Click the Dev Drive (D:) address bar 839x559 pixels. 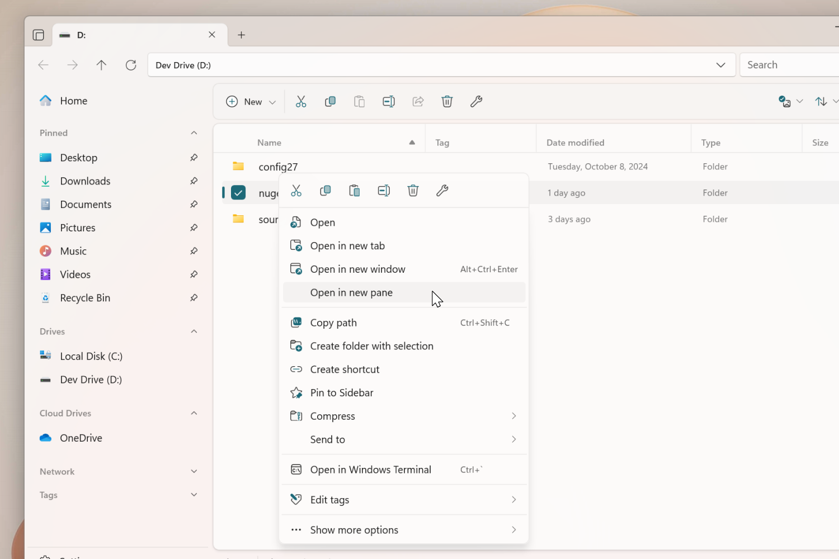pos(441,65)
